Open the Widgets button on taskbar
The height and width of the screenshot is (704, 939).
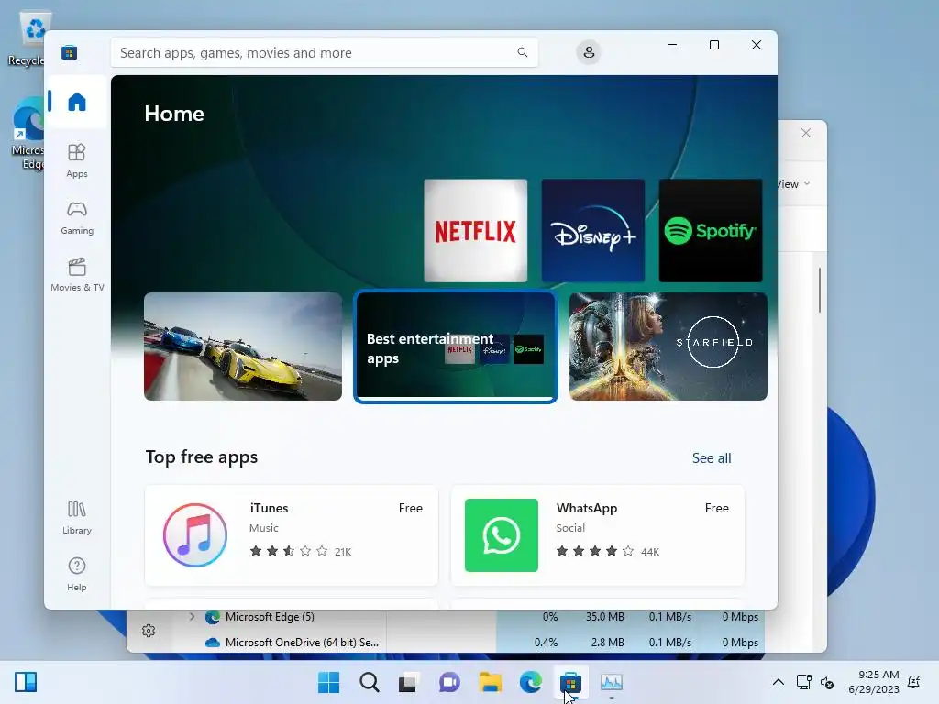click(26, 682)
